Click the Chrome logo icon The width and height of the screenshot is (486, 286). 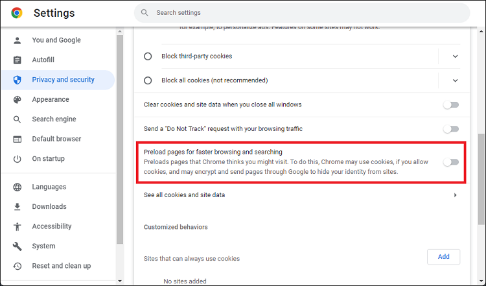point(17,13)
